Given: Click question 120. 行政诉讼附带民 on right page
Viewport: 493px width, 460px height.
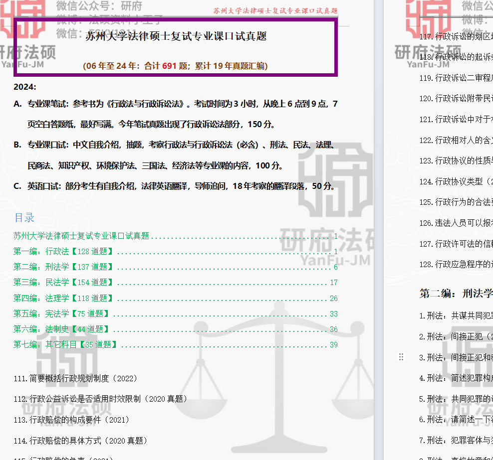Looking at the screenshot, I should tap(456, 99).
